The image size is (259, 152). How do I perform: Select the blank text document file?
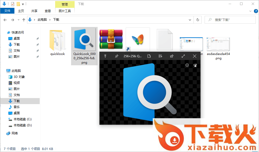coord(164,40)
